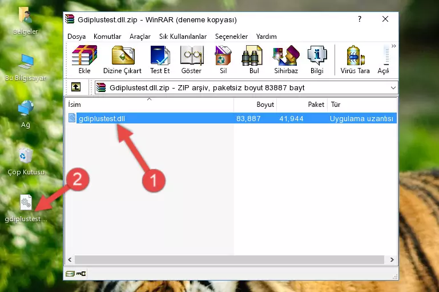The width and height of the screenshot is (439, 292).
Task: Sort by İsim column header
Action: 150,105
